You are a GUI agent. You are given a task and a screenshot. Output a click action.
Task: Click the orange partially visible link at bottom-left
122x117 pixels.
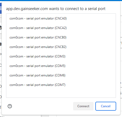(x=1, y=107)
